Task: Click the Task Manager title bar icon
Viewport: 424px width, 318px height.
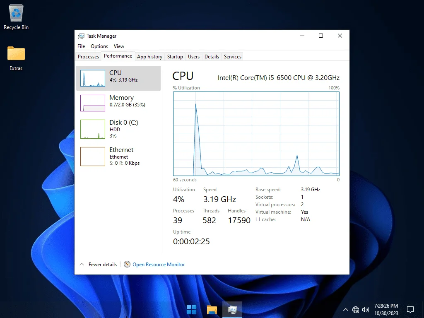Action: [x=81, y=36]
